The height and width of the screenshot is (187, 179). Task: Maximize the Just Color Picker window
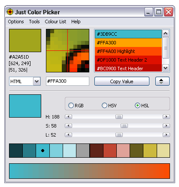(x=158, y=12)
